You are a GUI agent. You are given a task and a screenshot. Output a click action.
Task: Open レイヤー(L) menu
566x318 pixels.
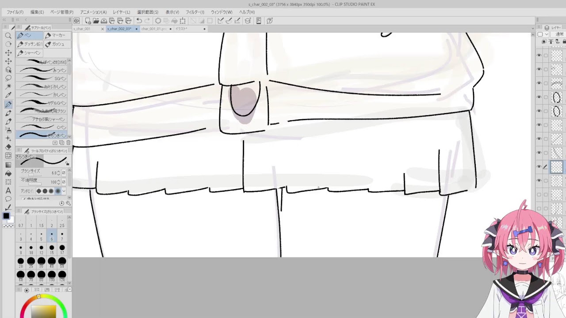tap(122, 12)
